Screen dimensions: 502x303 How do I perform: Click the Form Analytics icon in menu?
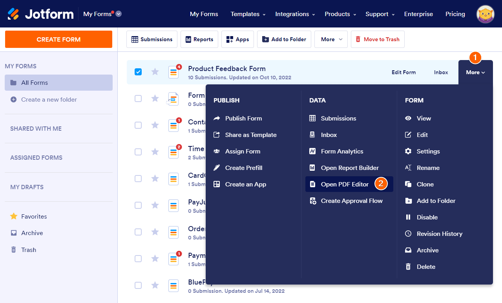(312, 151)
